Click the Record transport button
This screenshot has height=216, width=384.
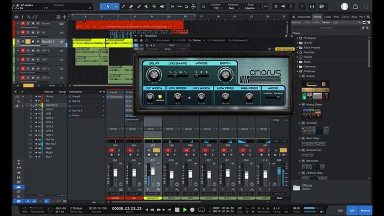(x=193, y=209)
